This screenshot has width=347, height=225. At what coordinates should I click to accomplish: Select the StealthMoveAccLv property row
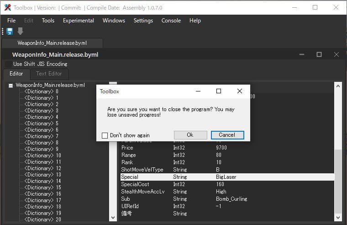coord(227,192)
